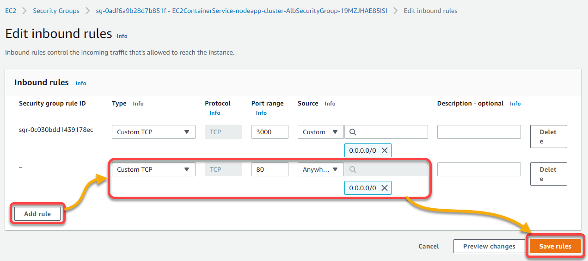588x261 pixels.
Task: Expand the Custom source dropdown
Action: click(x=321, y=132)
